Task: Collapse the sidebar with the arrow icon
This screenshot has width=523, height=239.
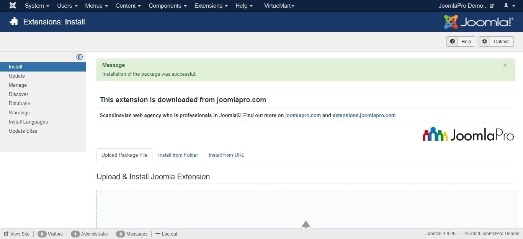Action: tap(80, 57)
